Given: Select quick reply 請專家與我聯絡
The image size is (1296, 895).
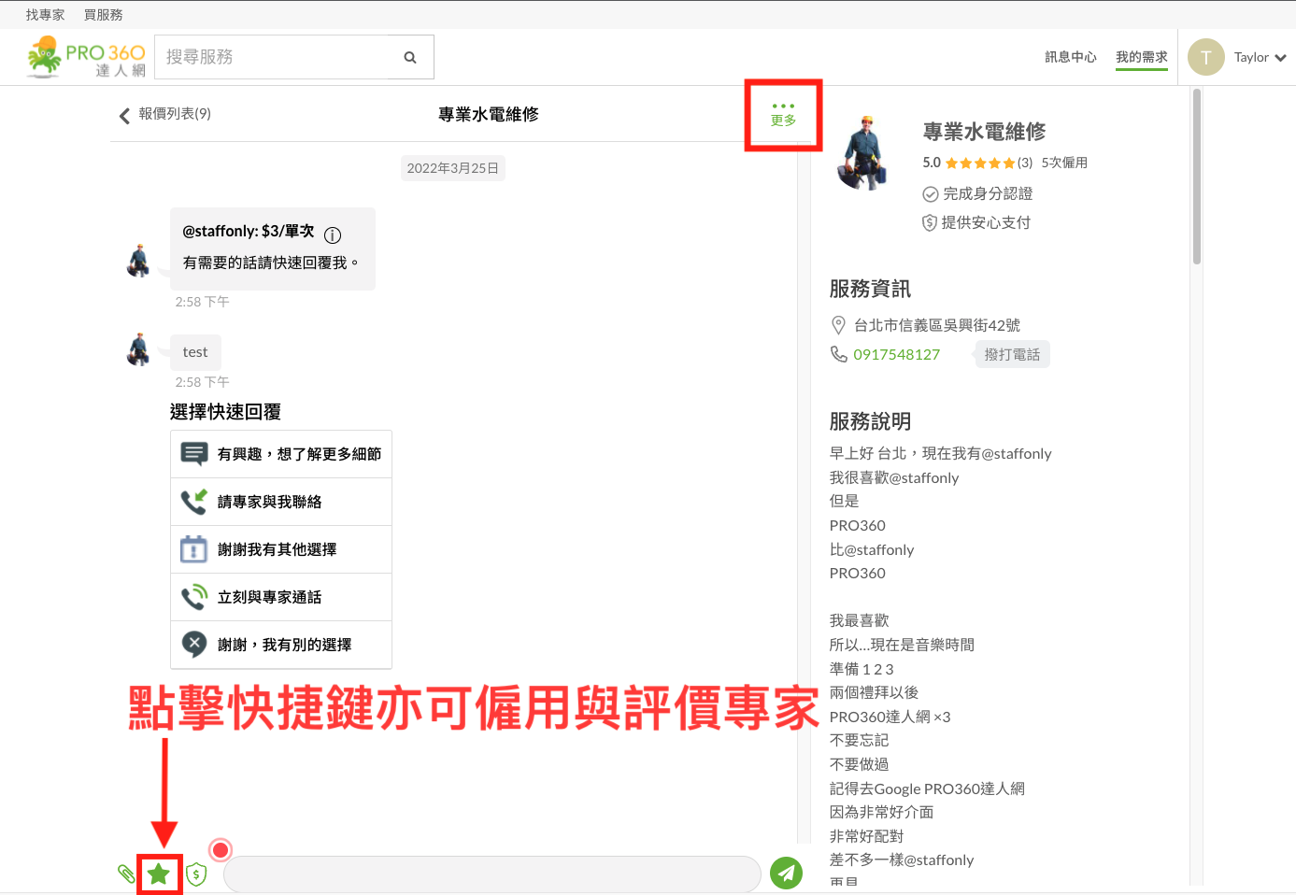Looking at the screenshot, I should [281, 502].
